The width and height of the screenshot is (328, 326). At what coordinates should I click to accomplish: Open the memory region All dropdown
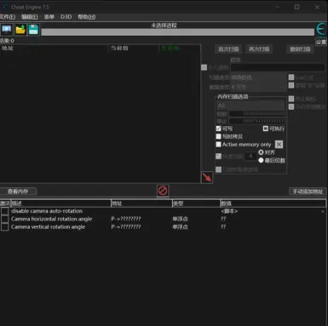point(250,106)
